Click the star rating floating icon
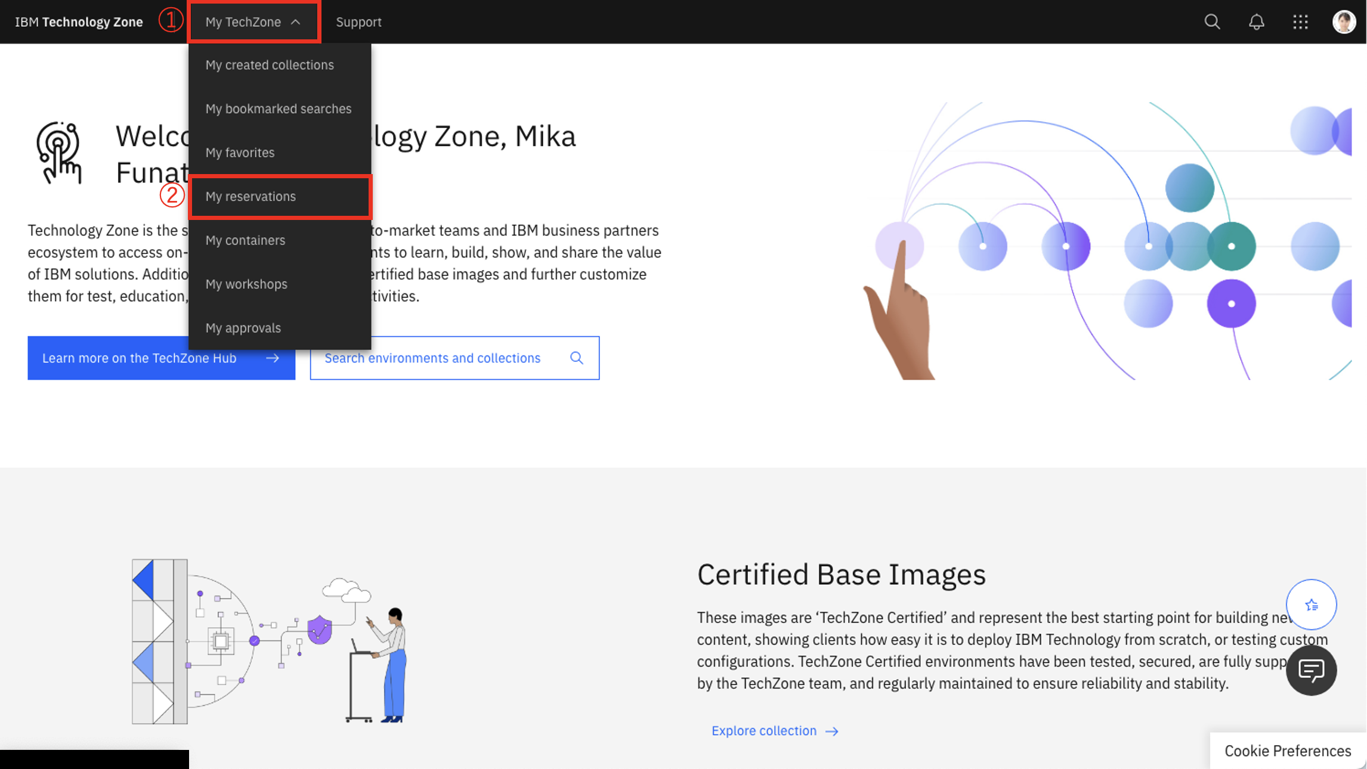This screenshot has height=769, width=1367. [x=1311, y=605]
